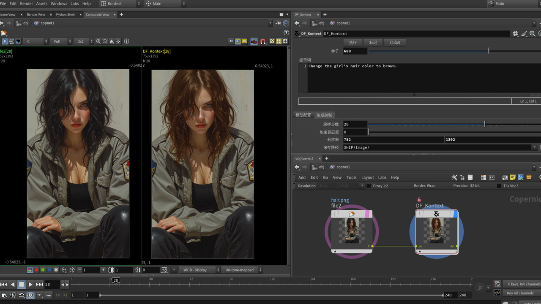Viewport: 541px width, 304px height.
Task: Open the Kontest desktop dropdown
Action: pyautogui.click(x=120, y=4)
